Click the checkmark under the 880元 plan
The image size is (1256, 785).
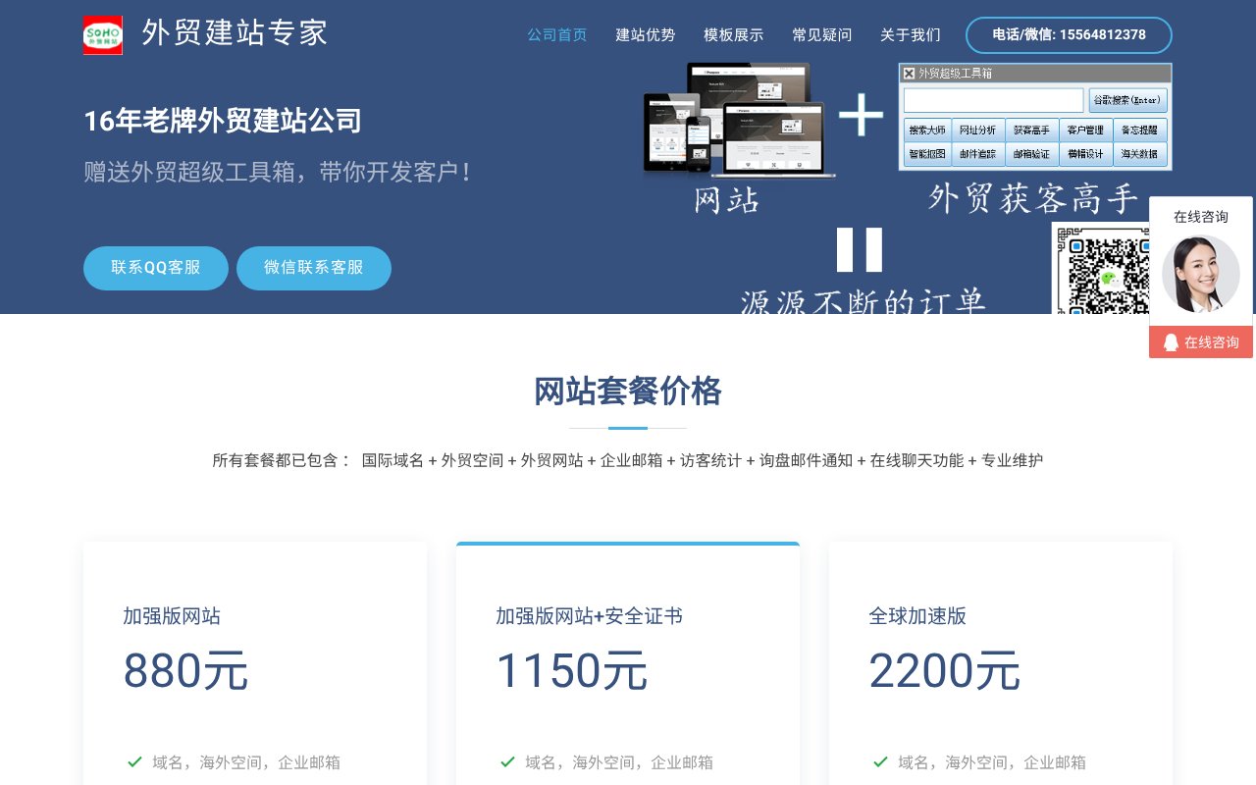133,761
